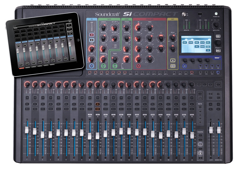The width and height of the screenshot is (241, 175).
Task: Click the GAIN encoder mode button
Action: (x=199, y=85)
